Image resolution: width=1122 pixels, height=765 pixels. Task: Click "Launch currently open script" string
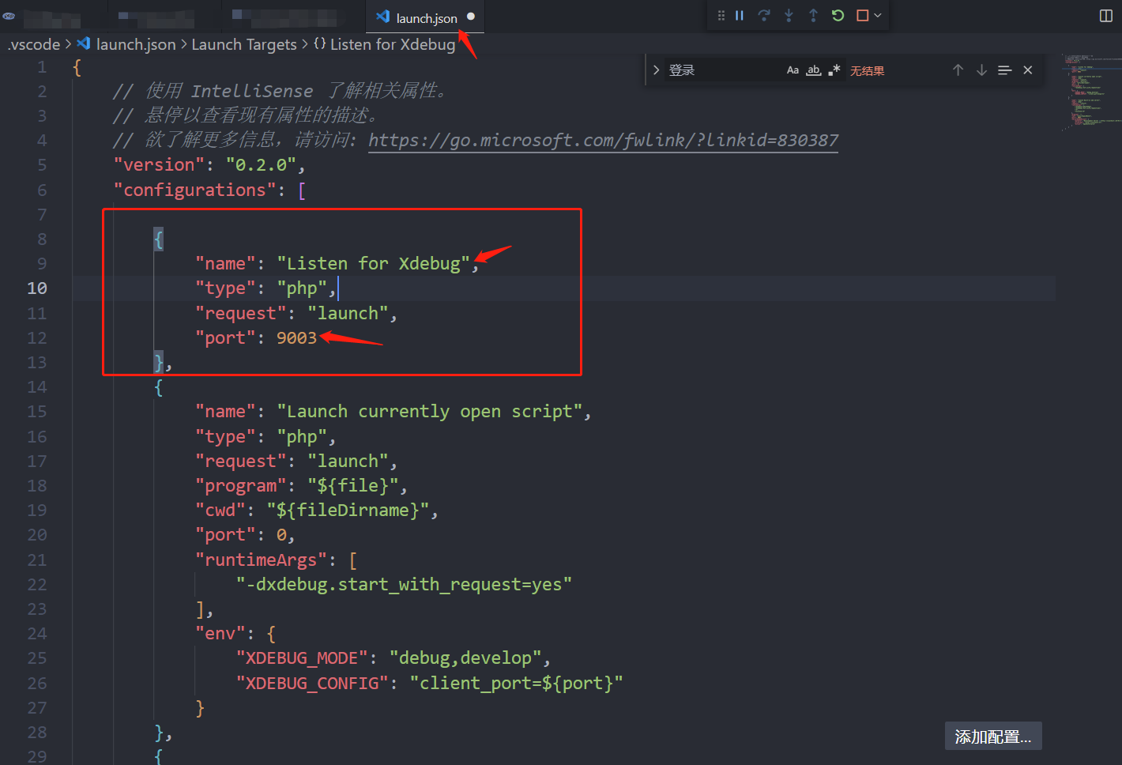coord(429,411)
